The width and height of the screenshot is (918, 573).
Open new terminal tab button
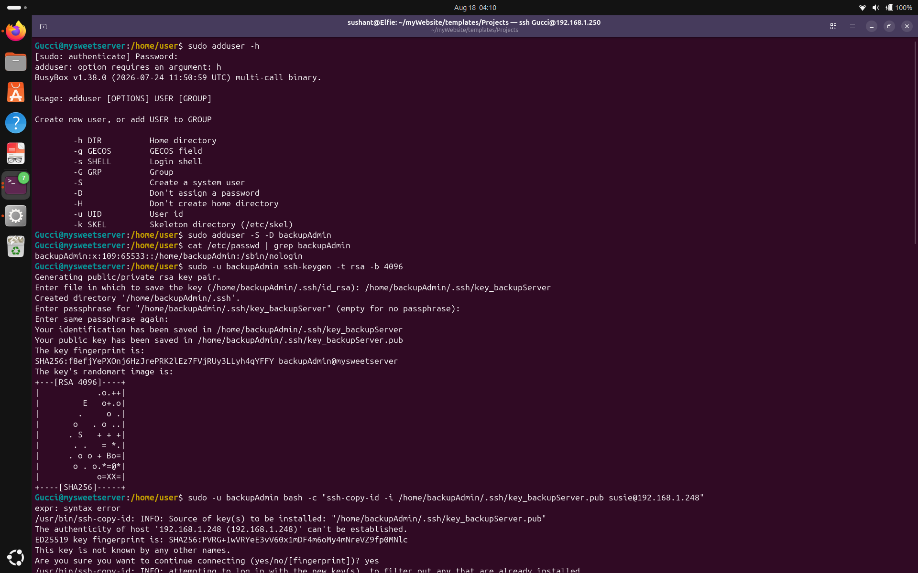point(43,26)
